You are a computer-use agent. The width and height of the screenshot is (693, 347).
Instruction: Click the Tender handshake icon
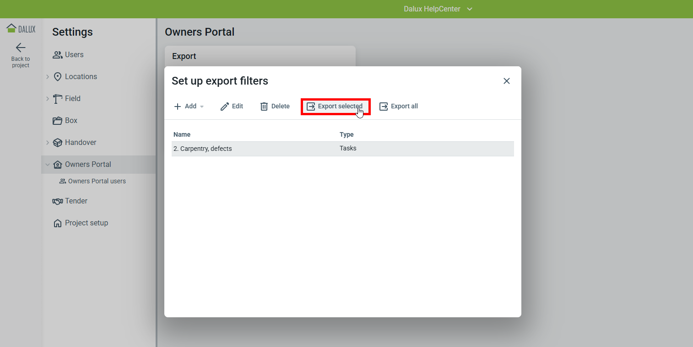pyautogui.click(x=58, y=201)
